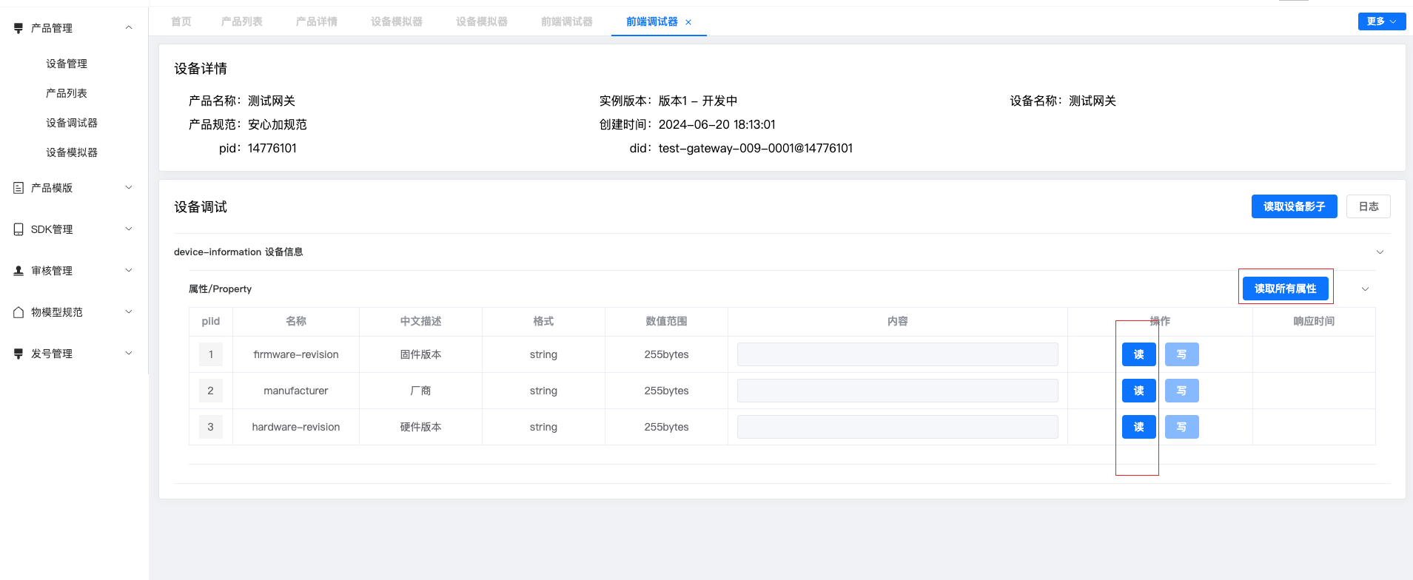1413x580 pixels.
Task: Close the active 前端调试器 tab
Action: click(x=688, y=22)
